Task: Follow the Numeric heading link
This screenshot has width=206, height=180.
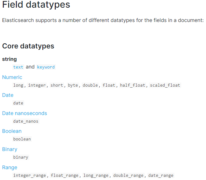Action: click(x=12, y=77)
